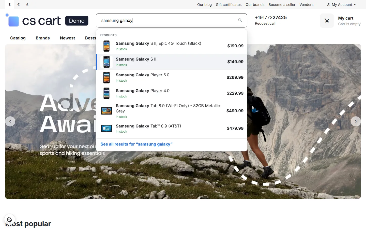Open Samsung Galaxy S II Epic 4G Touch thumbnail
The height and width of the screenshot is (229, 366).
(x=106, y=46)
